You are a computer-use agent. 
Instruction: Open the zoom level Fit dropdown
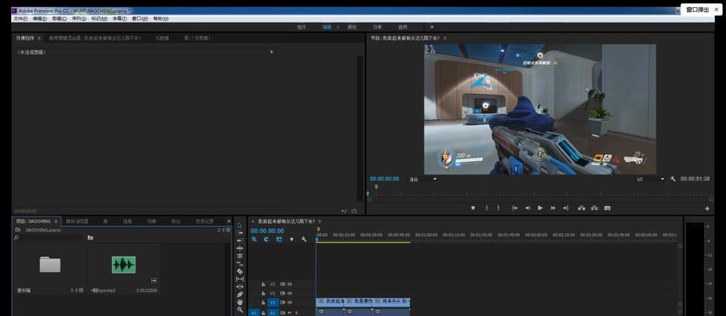(x=423, y=179)
